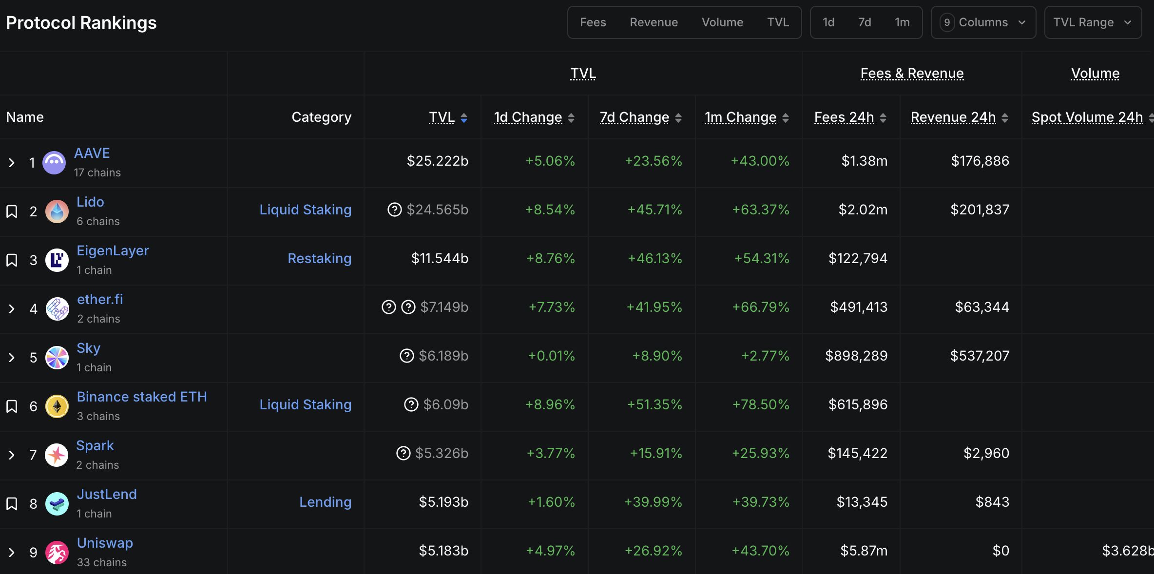
Task: Click the AAVE protocol logo
Action: tap(54, 163)
